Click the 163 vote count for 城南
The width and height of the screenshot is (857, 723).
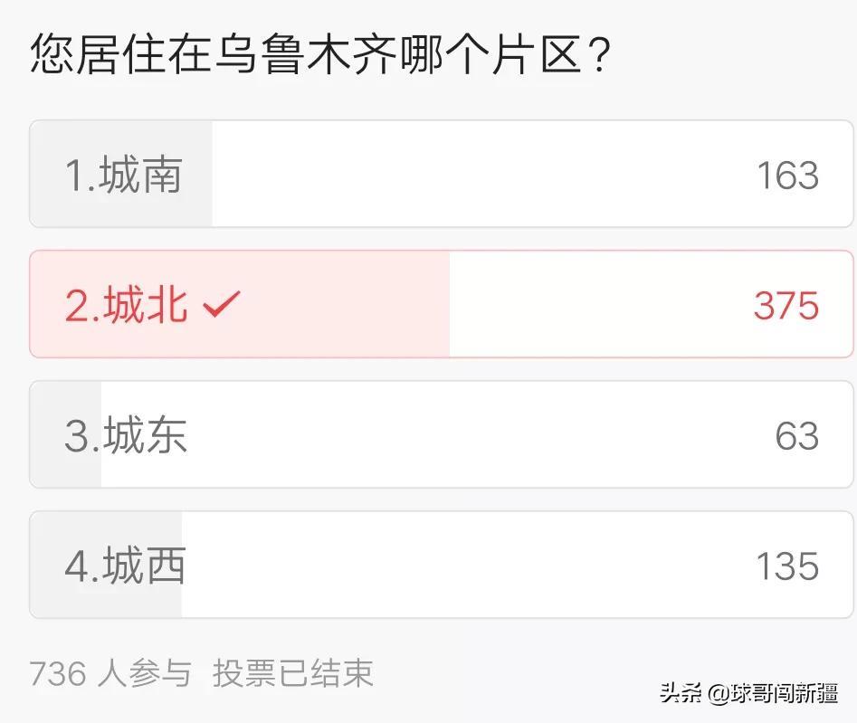[787, 176]
